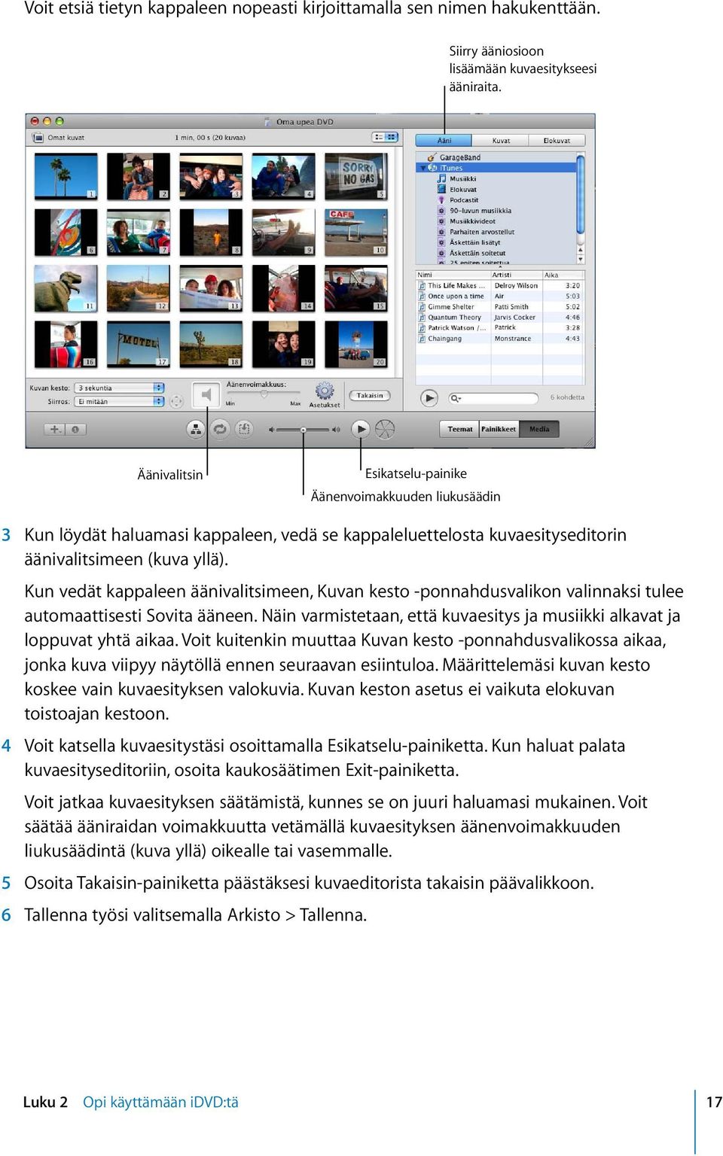Click the Podcastit icon
Viewport: 723px width, 1156px height.
coord(442,200)
